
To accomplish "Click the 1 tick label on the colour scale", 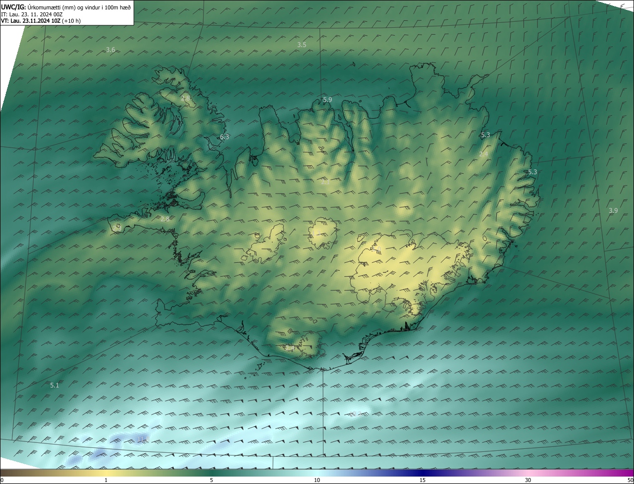I will pos(106,480).
